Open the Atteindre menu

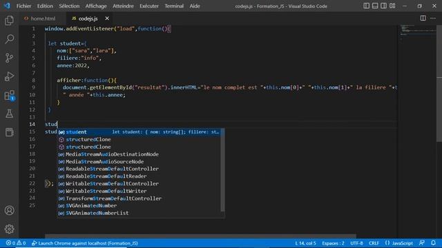(x=123, y=6)
